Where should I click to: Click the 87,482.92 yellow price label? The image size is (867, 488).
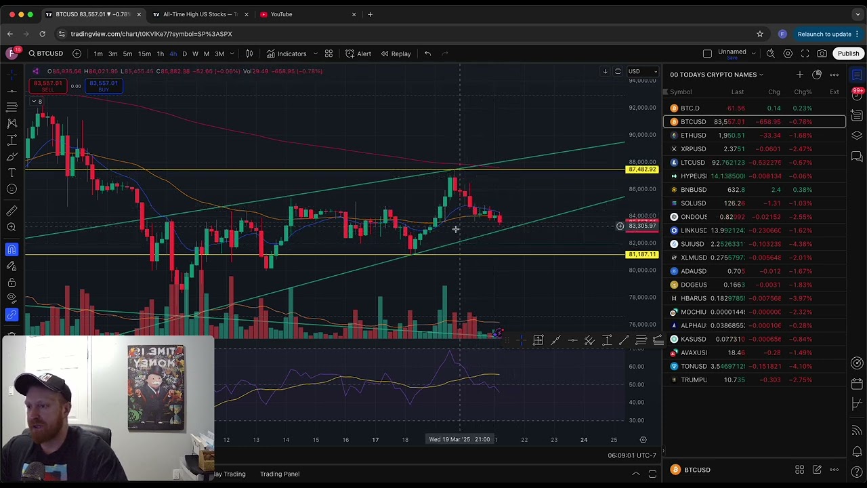tap(642, 169)
